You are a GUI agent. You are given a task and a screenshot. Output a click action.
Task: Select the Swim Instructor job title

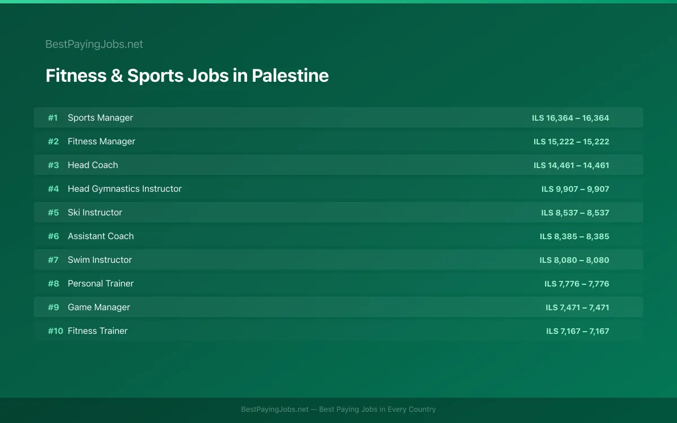pyautogui.click(x=100, y=259)
